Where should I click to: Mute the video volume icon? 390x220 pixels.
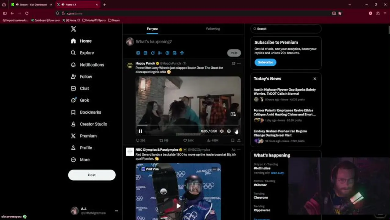point(222,131)
